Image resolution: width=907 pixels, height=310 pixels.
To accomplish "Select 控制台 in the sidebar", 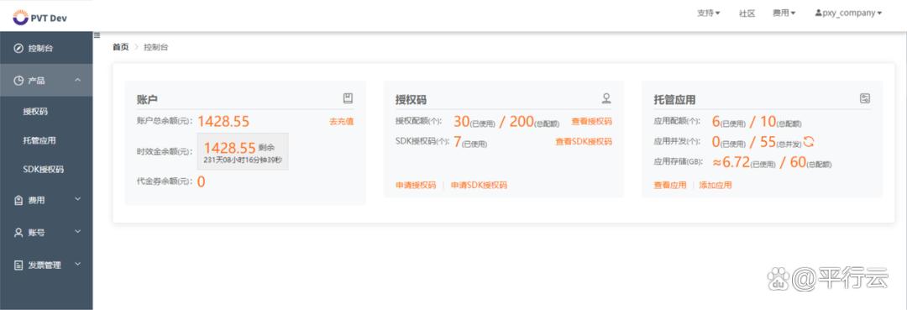I will [x=46, y=48].
